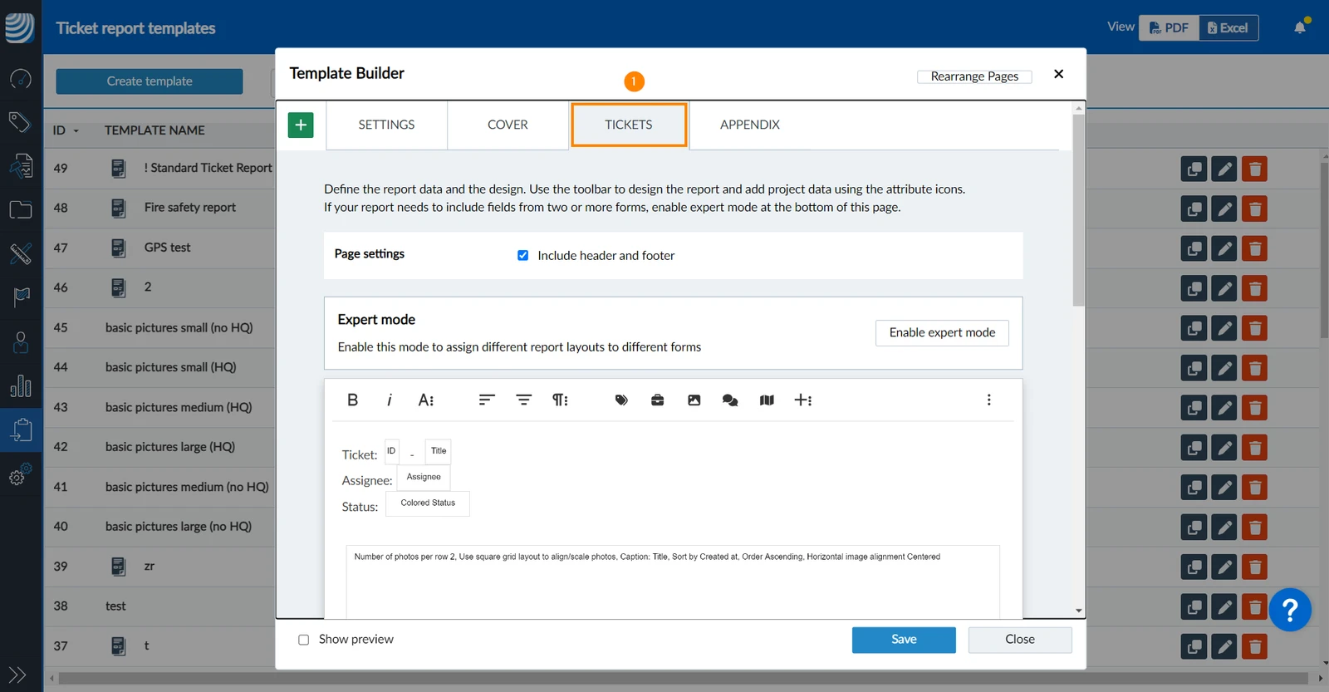Switch to the APPENDIX tab

click(750, 125)
